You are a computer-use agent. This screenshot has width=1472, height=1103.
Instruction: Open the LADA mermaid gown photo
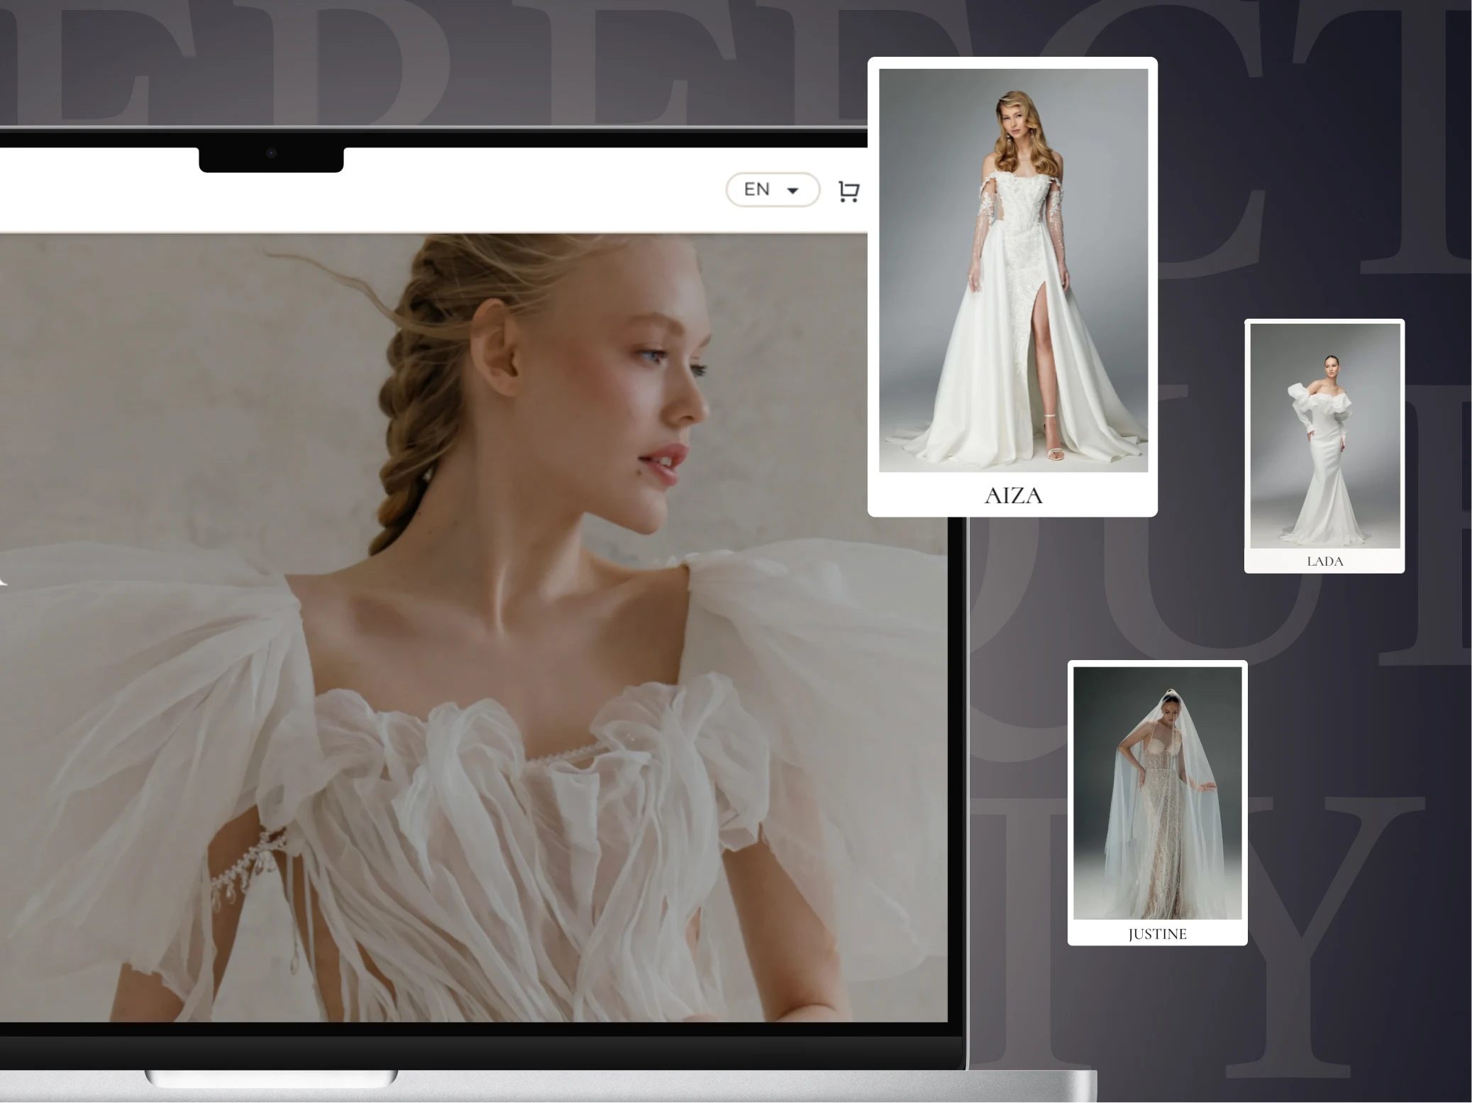click(1324, 435)
